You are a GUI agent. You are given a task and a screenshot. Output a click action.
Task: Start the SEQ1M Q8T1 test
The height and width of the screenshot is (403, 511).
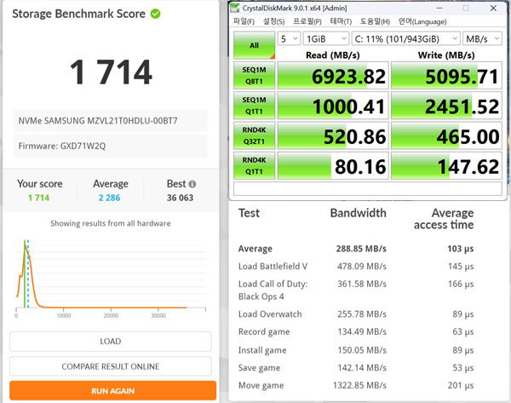254,76
